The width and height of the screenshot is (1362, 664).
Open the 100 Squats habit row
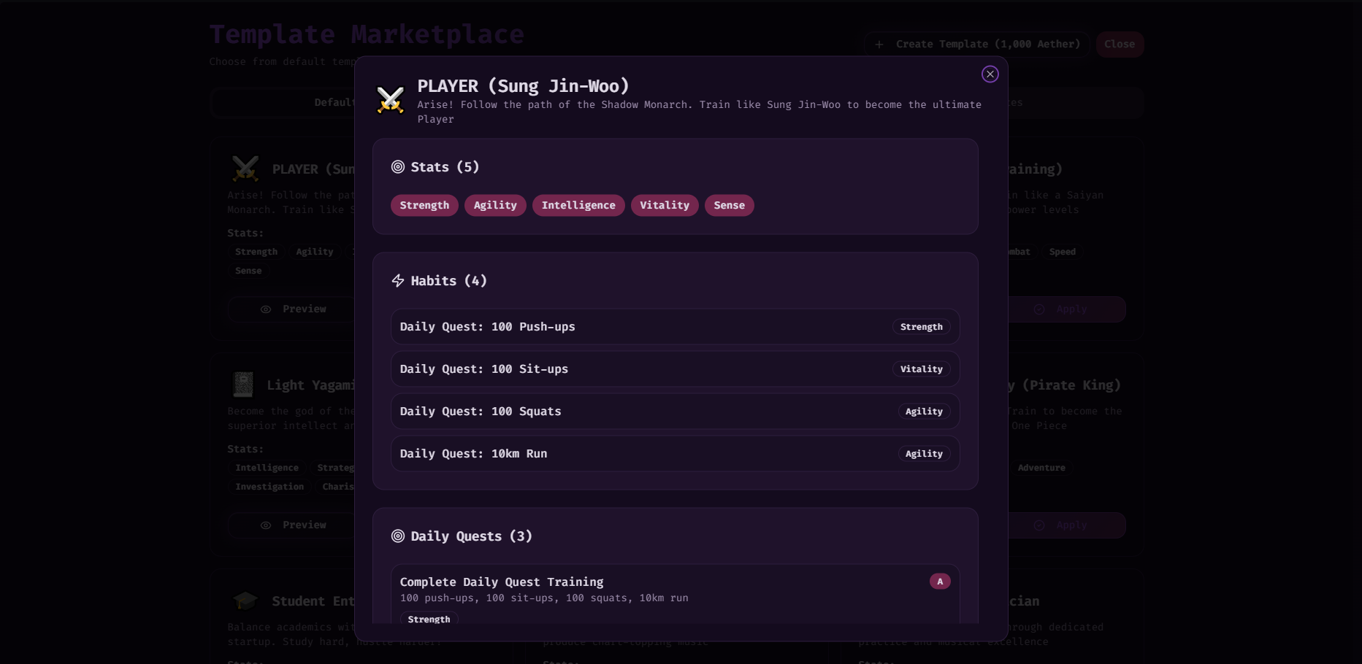click(x=675, y=412)
